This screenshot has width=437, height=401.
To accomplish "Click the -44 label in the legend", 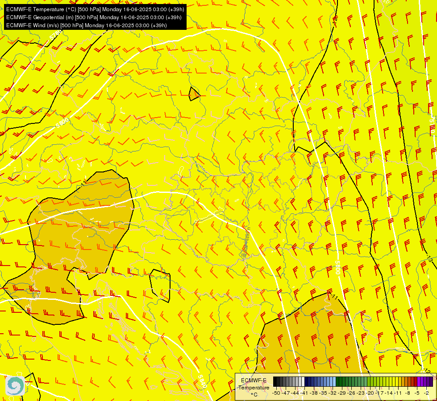I will point(295,393).
